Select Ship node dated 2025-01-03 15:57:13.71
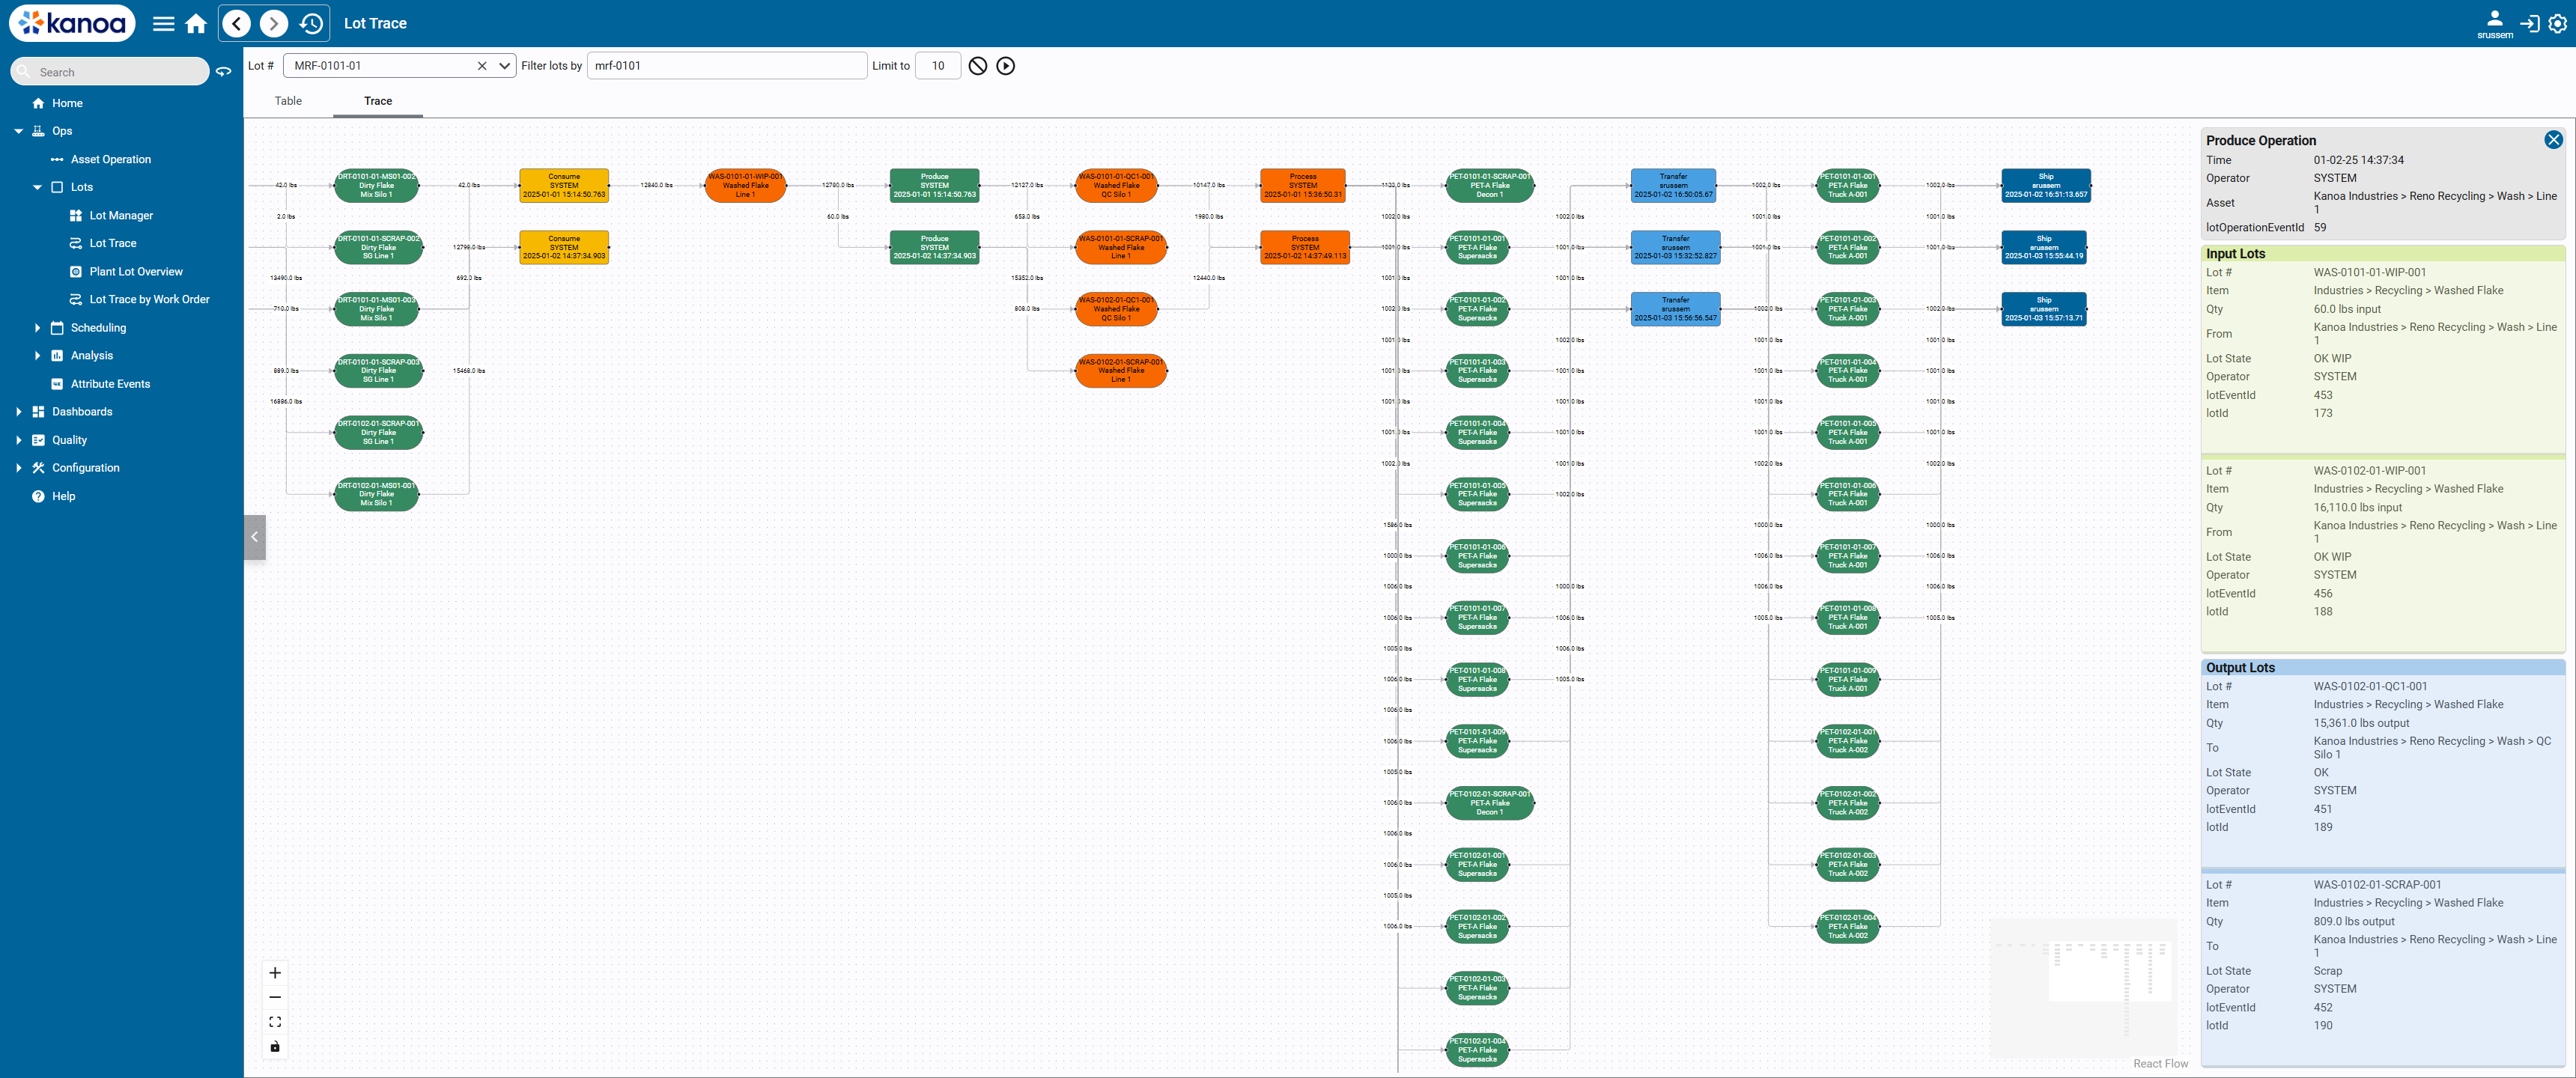The width and height of the screenshot is (2576, 1078). [x=2044, y=309]
